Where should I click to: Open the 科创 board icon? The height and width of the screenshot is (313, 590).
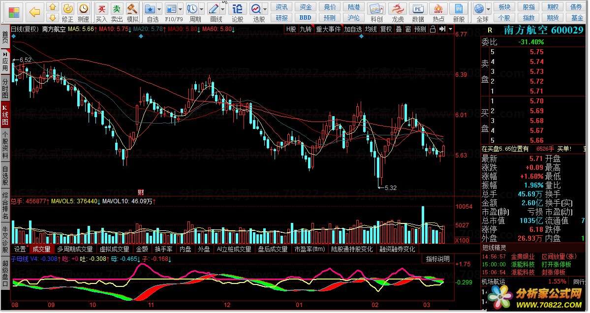(376, 12)
